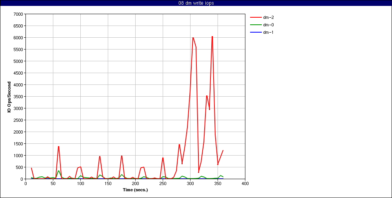Click the 350 x-axis tick value
The width and height of the screenshot is (392, 198).
click(218, 183)
